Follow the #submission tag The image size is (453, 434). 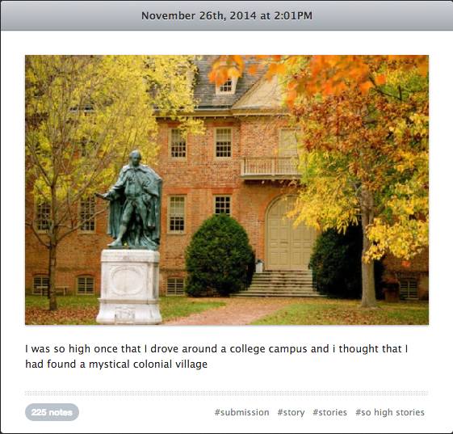tap(241, 412)
